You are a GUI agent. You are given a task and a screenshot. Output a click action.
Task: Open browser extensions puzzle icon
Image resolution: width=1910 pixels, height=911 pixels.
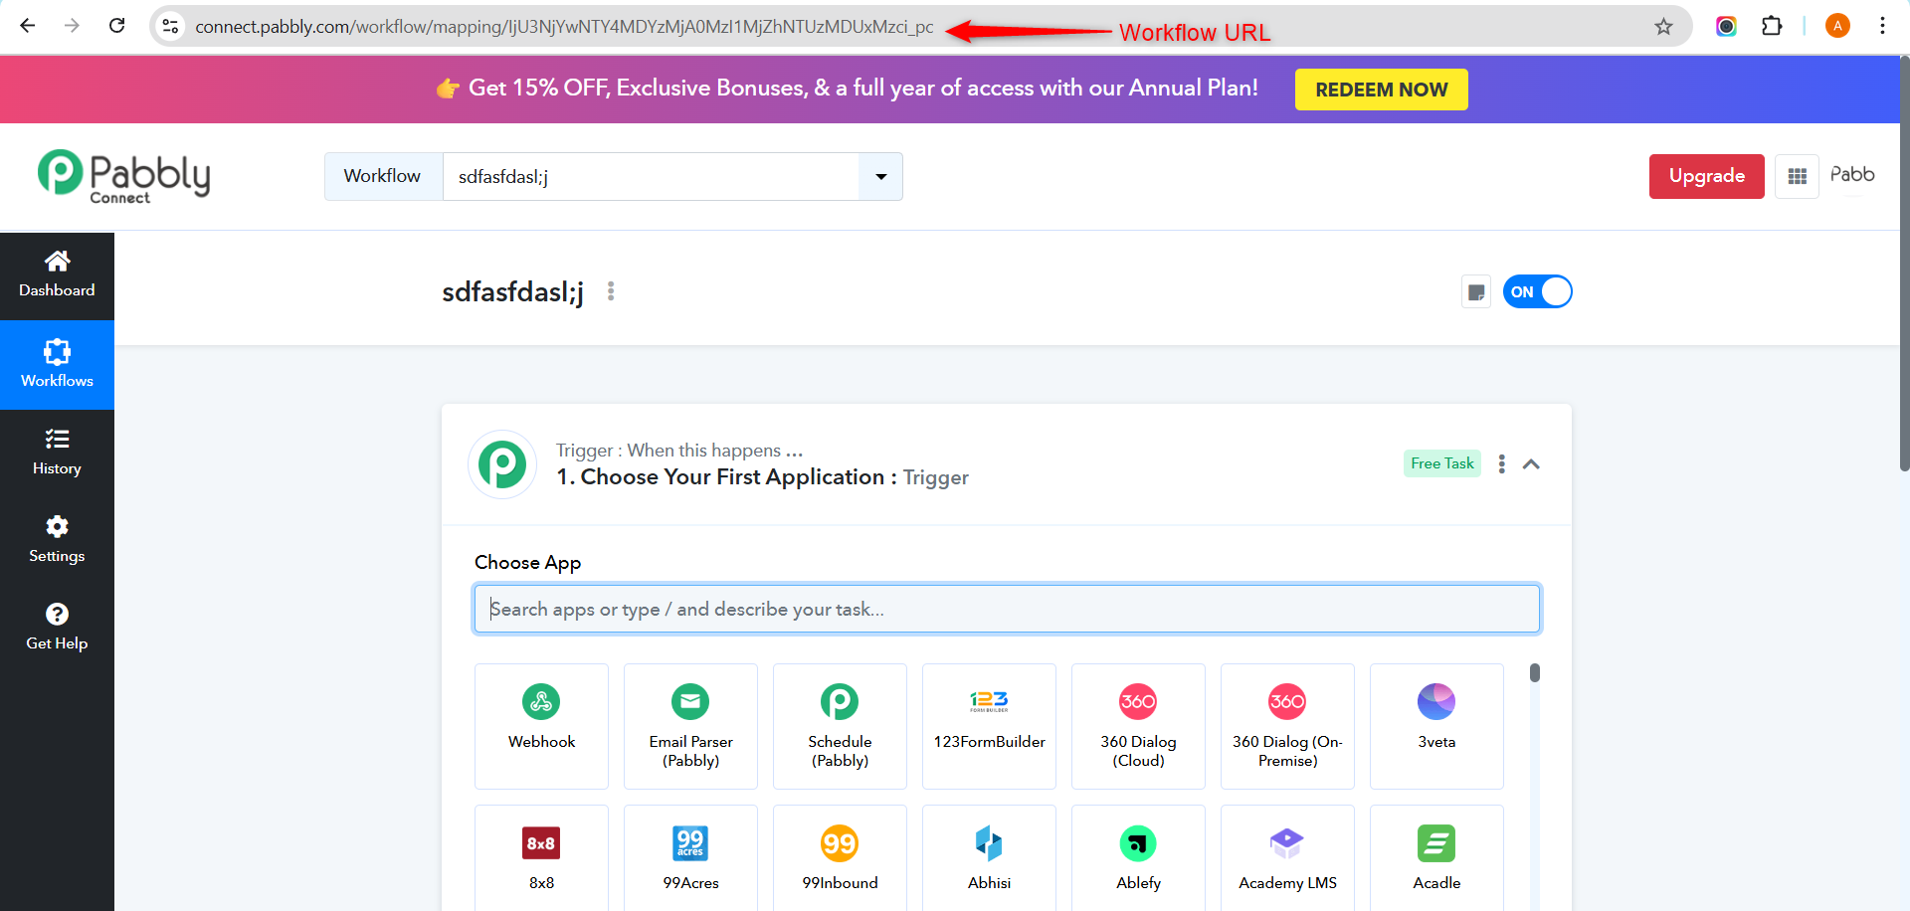click(x=1772, y=26)
